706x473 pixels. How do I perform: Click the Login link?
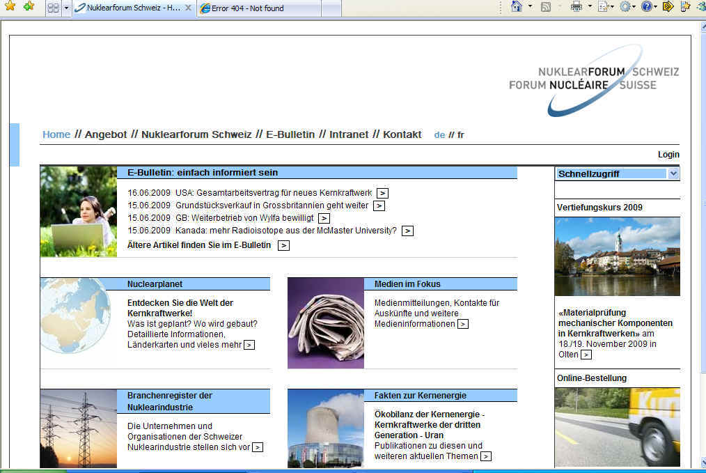point(668,155)
